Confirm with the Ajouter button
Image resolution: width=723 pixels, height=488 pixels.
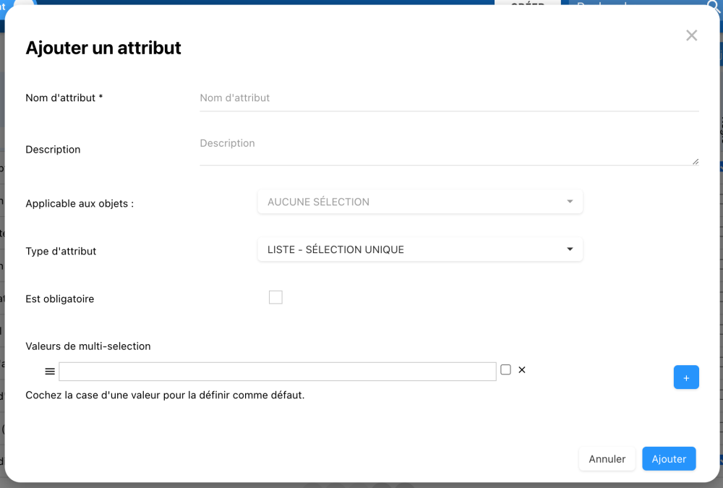(x=669, y=459)
